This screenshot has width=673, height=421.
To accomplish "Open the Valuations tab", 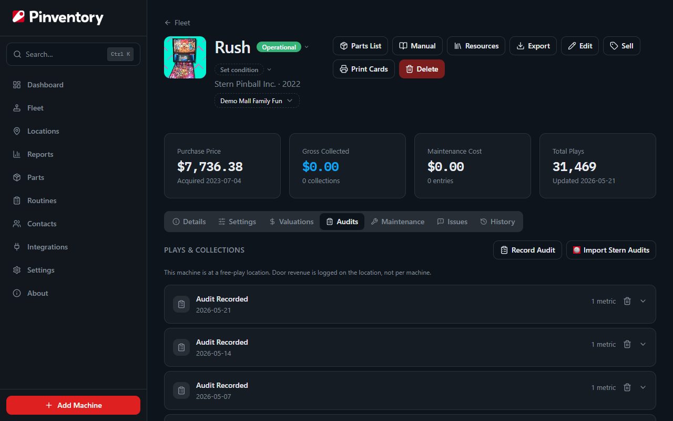I will tap(291, 222).
